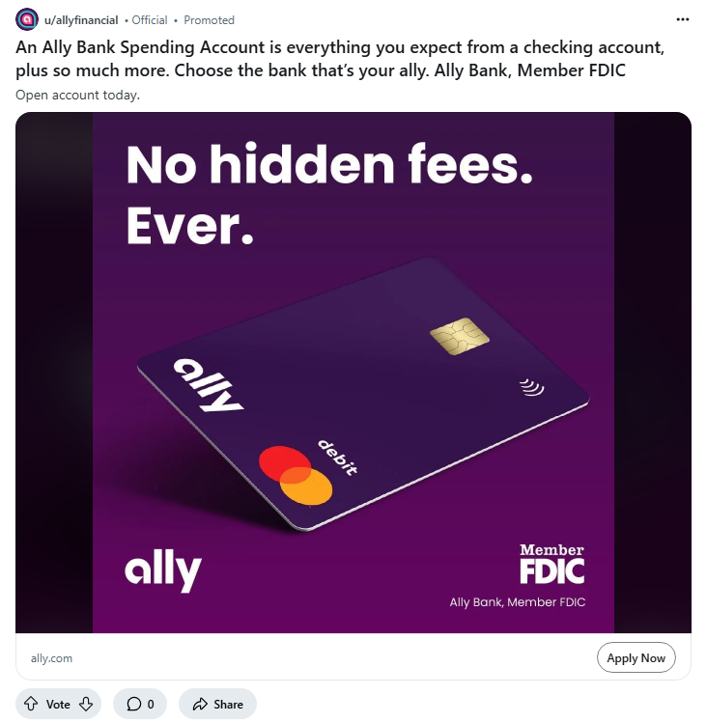Click the Promoted label
This screenshot has height=723, width=707.
click(x=209, y=20)
